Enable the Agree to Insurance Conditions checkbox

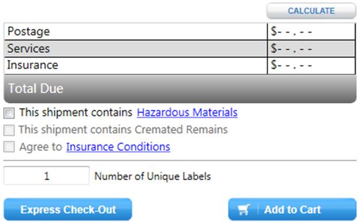click(x=9, y=147)
